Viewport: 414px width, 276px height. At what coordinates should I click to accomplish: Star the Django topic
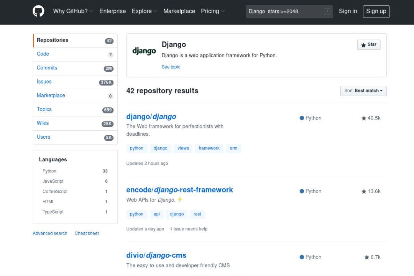369,44
